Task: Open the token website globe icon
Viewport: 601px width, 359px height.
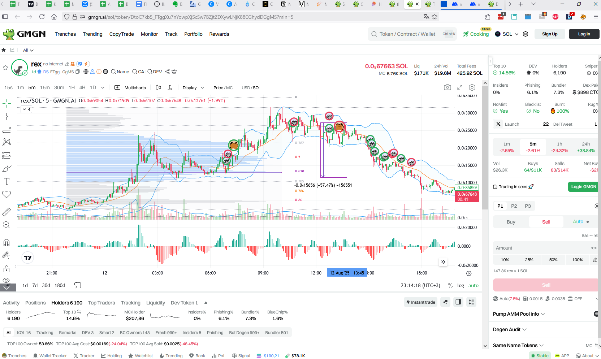Action: click(86, 72)
